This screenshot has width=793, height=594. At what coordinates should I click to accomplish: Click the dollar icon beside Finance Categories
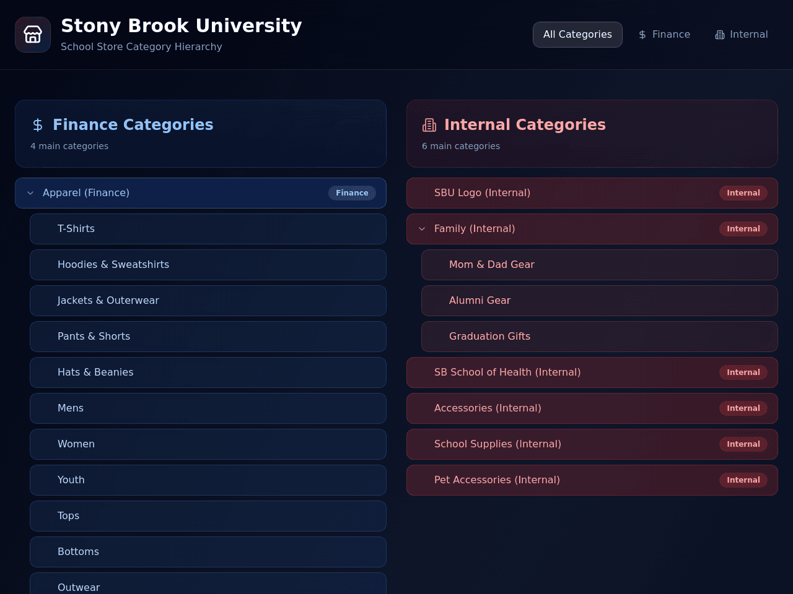click(x=38, y=125)
